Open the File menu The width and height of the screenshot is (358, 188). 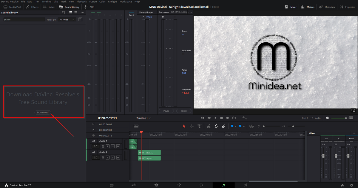point(23,1)
